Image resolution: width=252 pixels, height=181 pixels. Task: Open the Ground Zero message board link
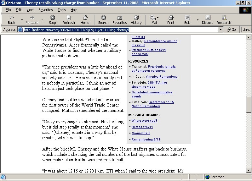click(x=141, y=133)
